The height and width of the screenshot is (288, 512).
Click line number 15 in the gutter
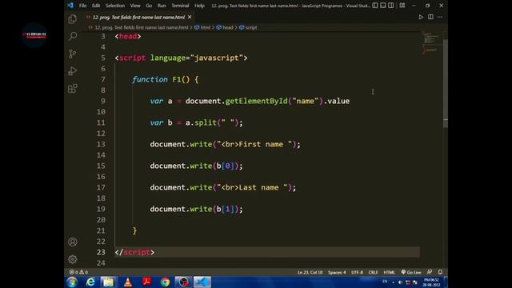tap(101, 166)
